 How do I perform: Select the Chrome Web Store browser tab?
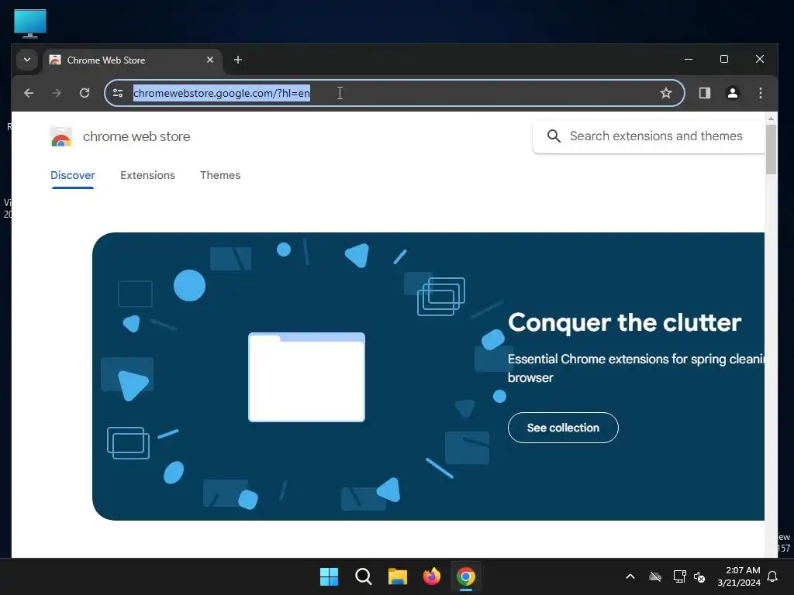pos(133,60)
